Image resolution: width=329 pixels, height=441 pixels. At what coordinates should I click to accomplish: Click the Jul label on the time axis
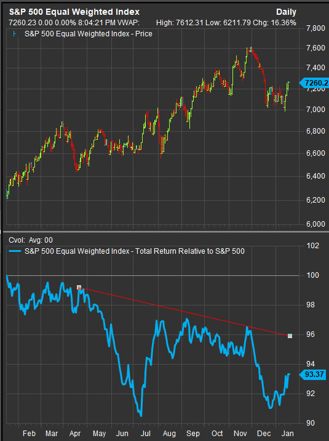145,434
